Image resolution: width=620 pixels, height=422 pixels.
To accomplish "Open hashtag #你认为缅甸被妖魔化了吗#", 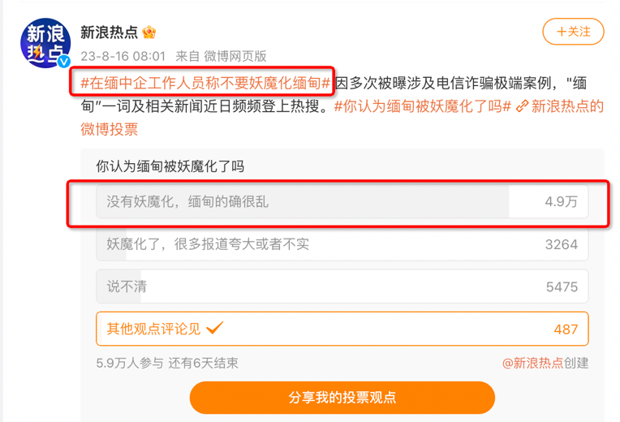I will click(x=423, y=106).
